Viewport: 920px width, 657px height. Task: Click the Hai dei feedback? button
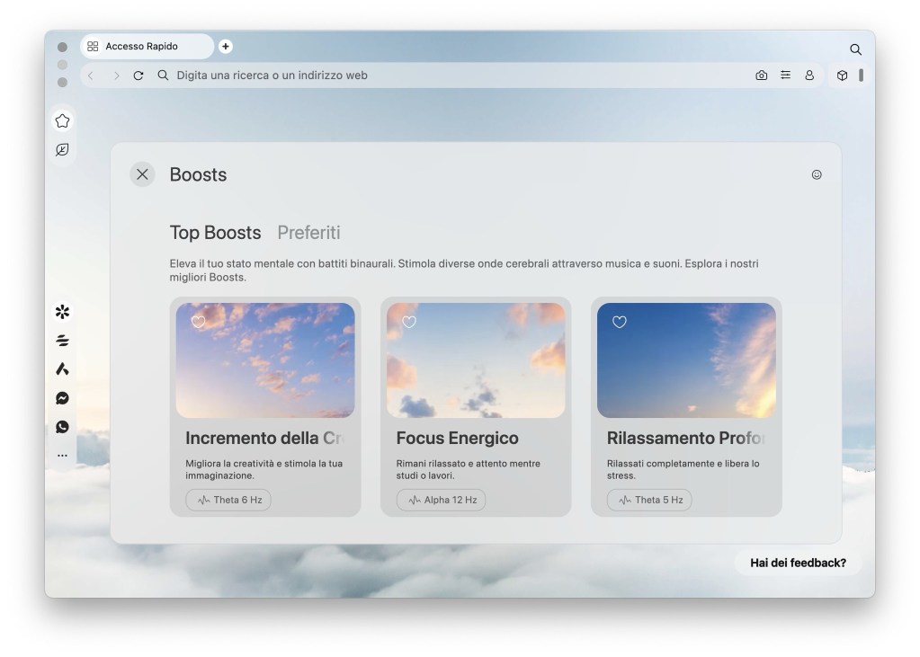798,564
